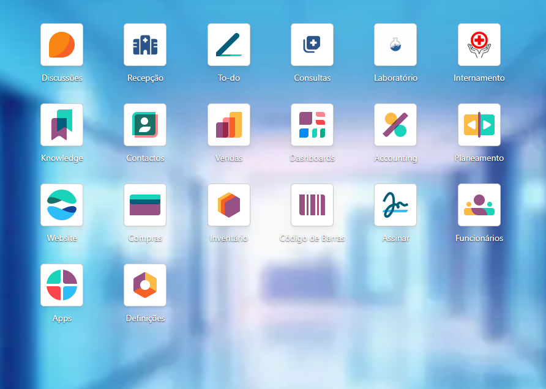Open the Planeamento app
This screenshot has width=546, height=389.
click(x=479, y=125)
